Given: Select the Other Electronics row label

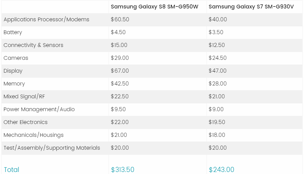Looking at the screenshot, I should pos(26,122).
